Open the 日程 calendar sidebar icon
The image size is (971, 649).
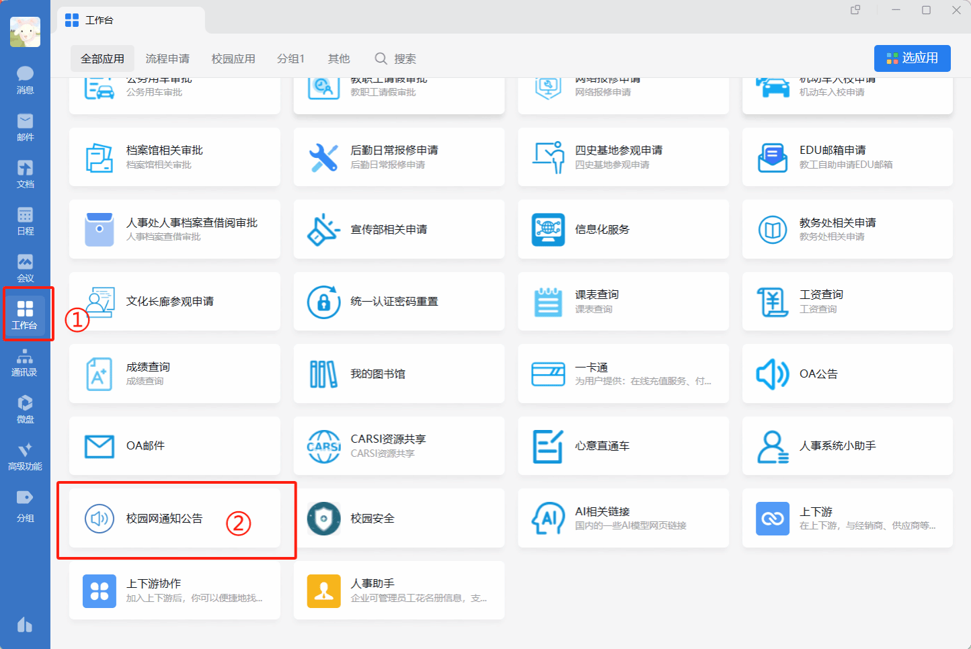click(25, 220)
